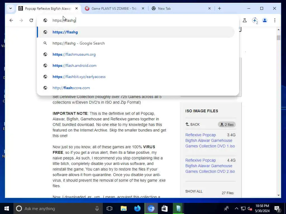Open Microsoft Store from the taskbar
This screenshot has height=214, width=286.
point(165,208)
